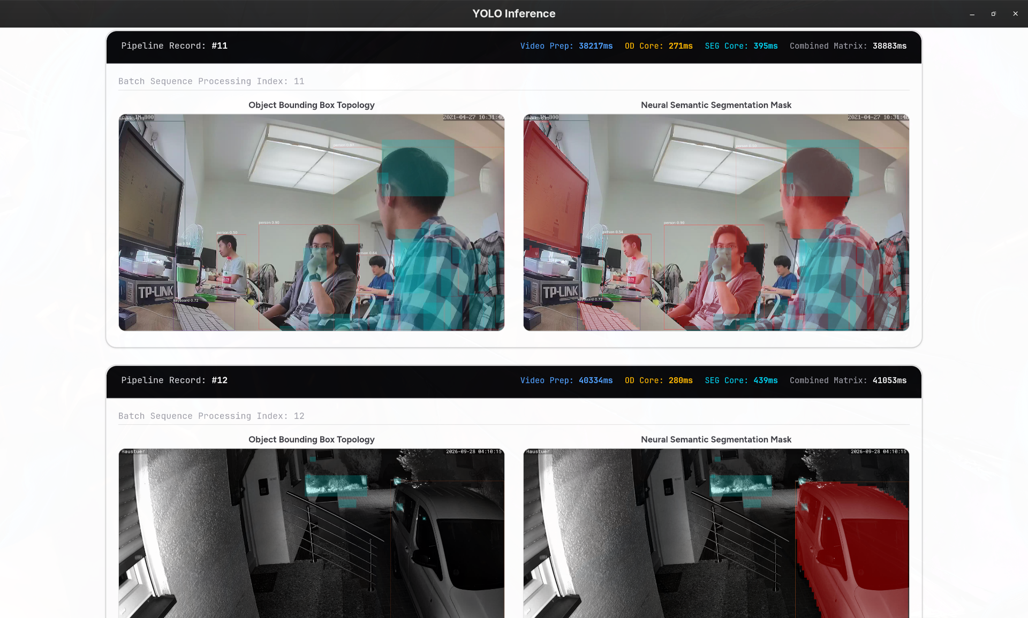Select 'Pipeline Record: #11' header text
1028x618 pixels.
pos(175,46)
